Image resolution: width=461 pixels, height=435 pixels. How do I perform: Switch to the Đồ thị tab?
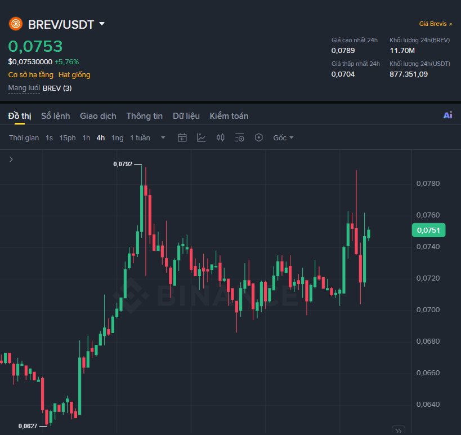click(x=20, y=116)
